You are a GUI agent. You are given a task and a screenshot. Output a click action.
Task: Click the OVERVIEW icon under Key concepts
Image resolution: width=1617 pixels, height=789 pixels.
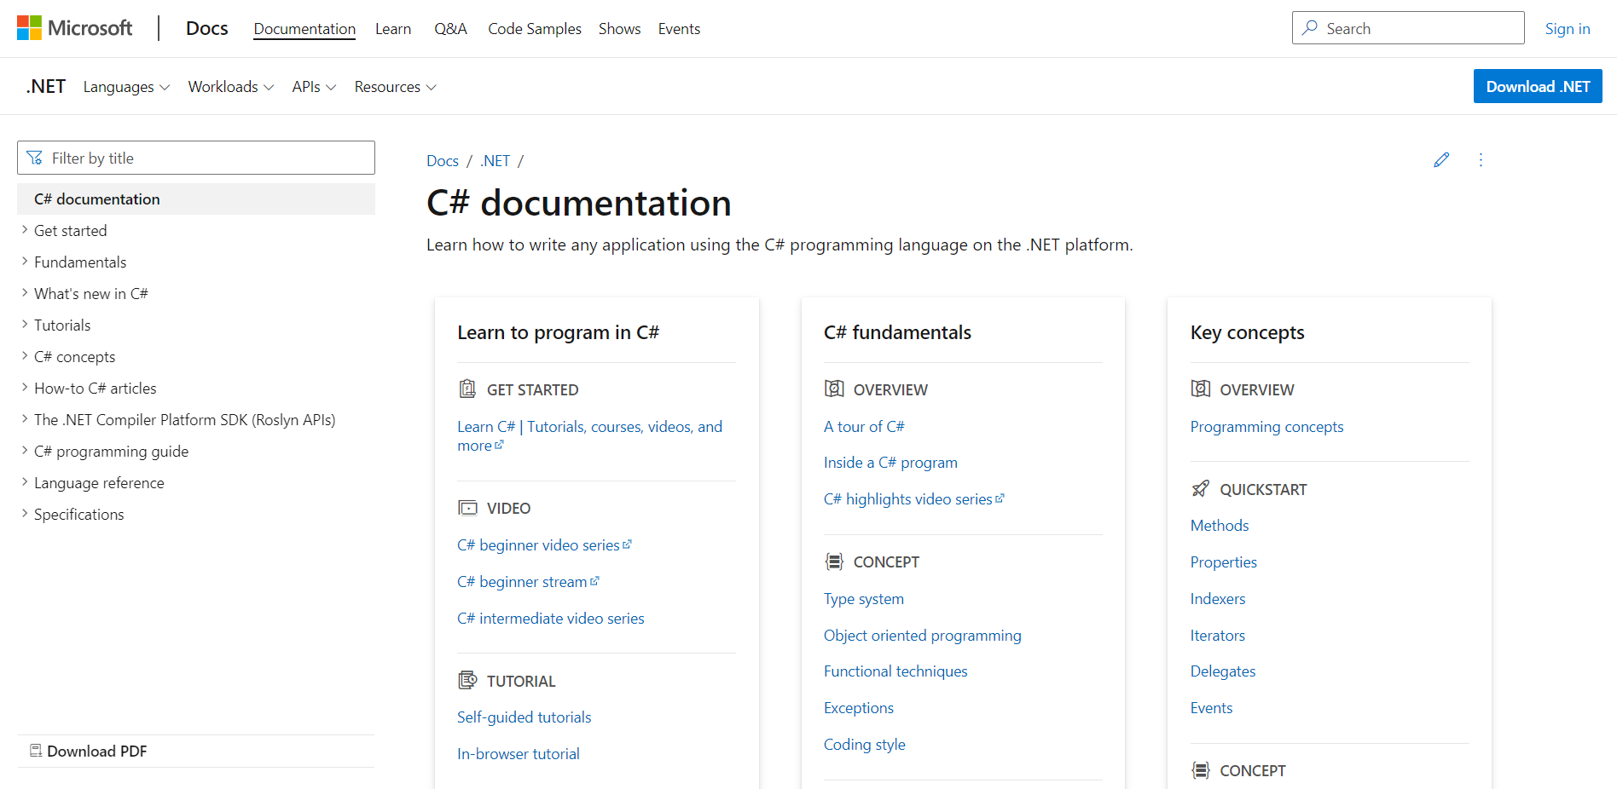1201,389
